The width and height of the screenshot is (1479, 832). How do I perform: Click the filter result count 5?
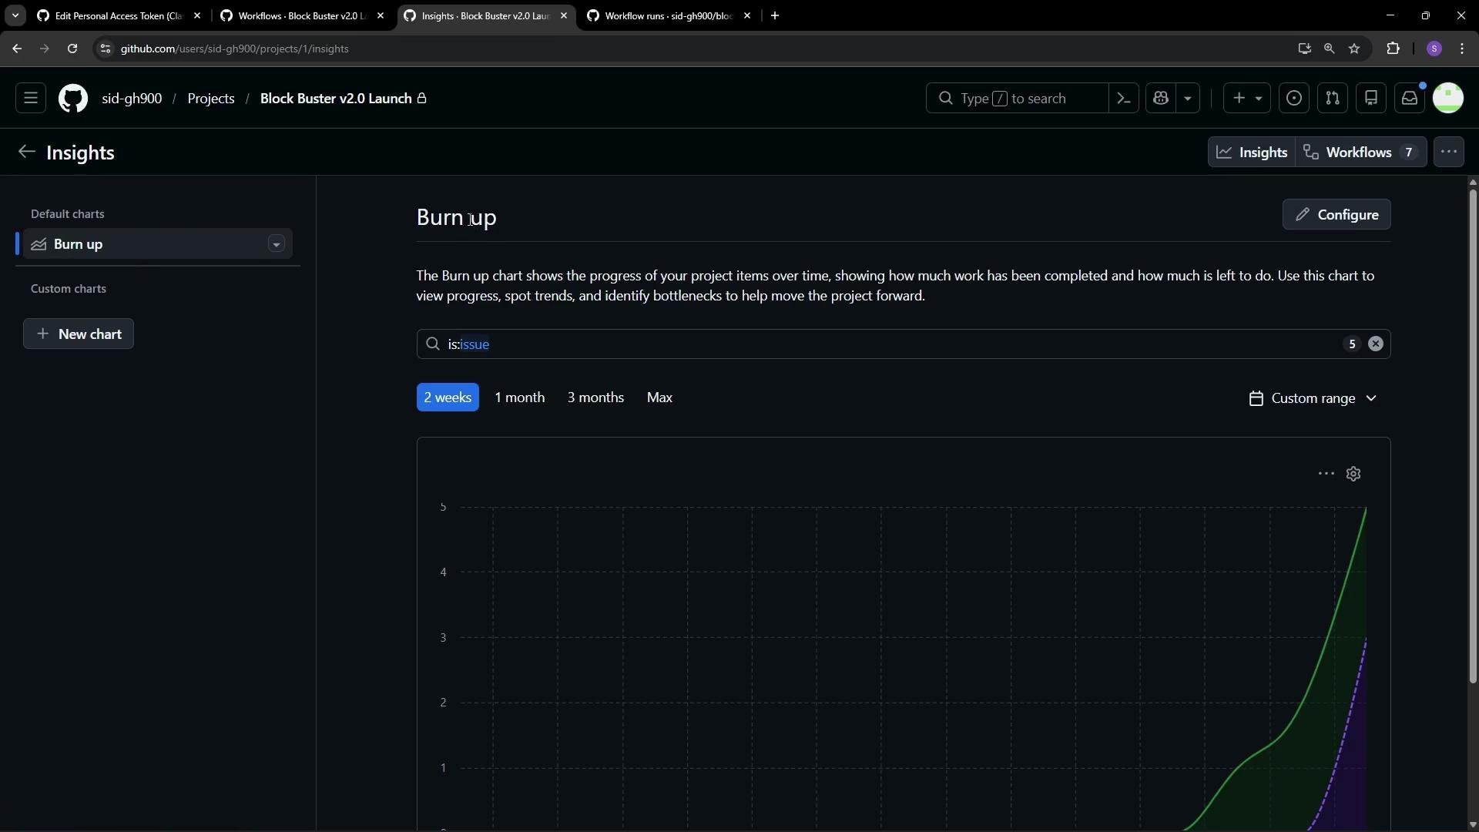click(x=1352, y=344)
